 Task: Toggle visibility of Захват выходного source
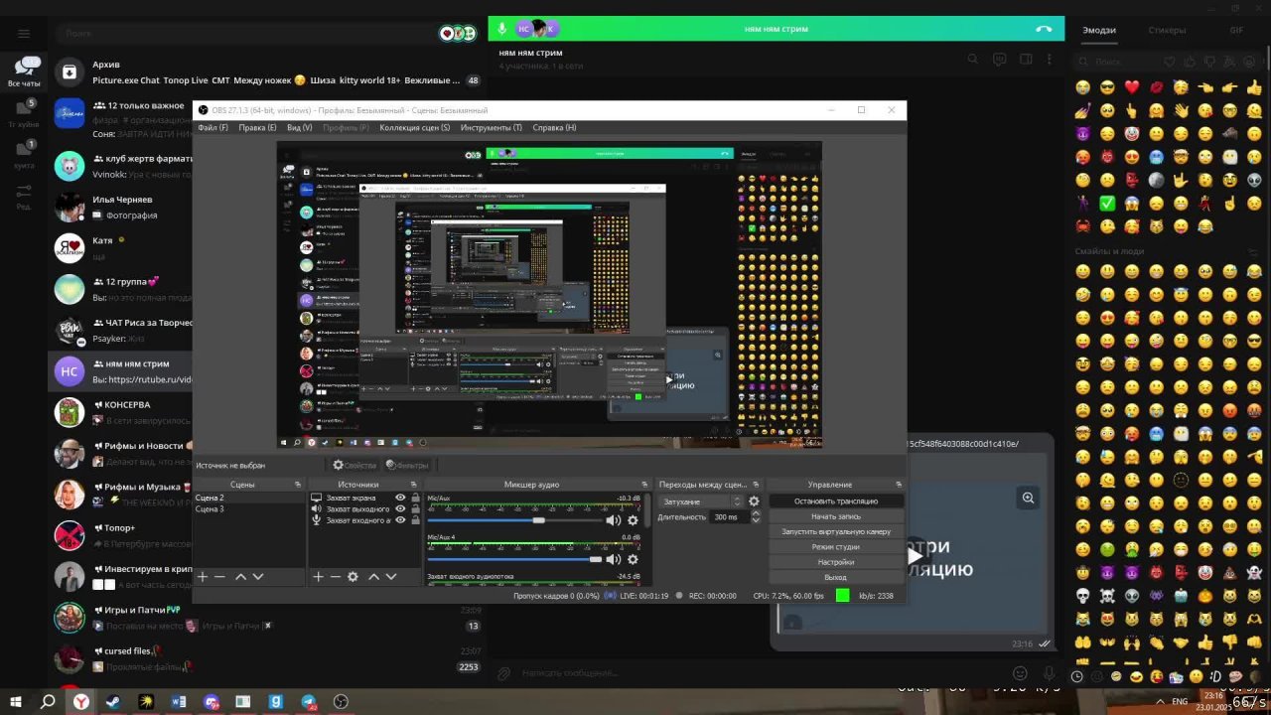point(400,508)
